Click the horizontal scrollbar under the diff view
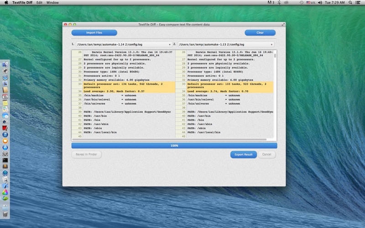 [169, 140]
